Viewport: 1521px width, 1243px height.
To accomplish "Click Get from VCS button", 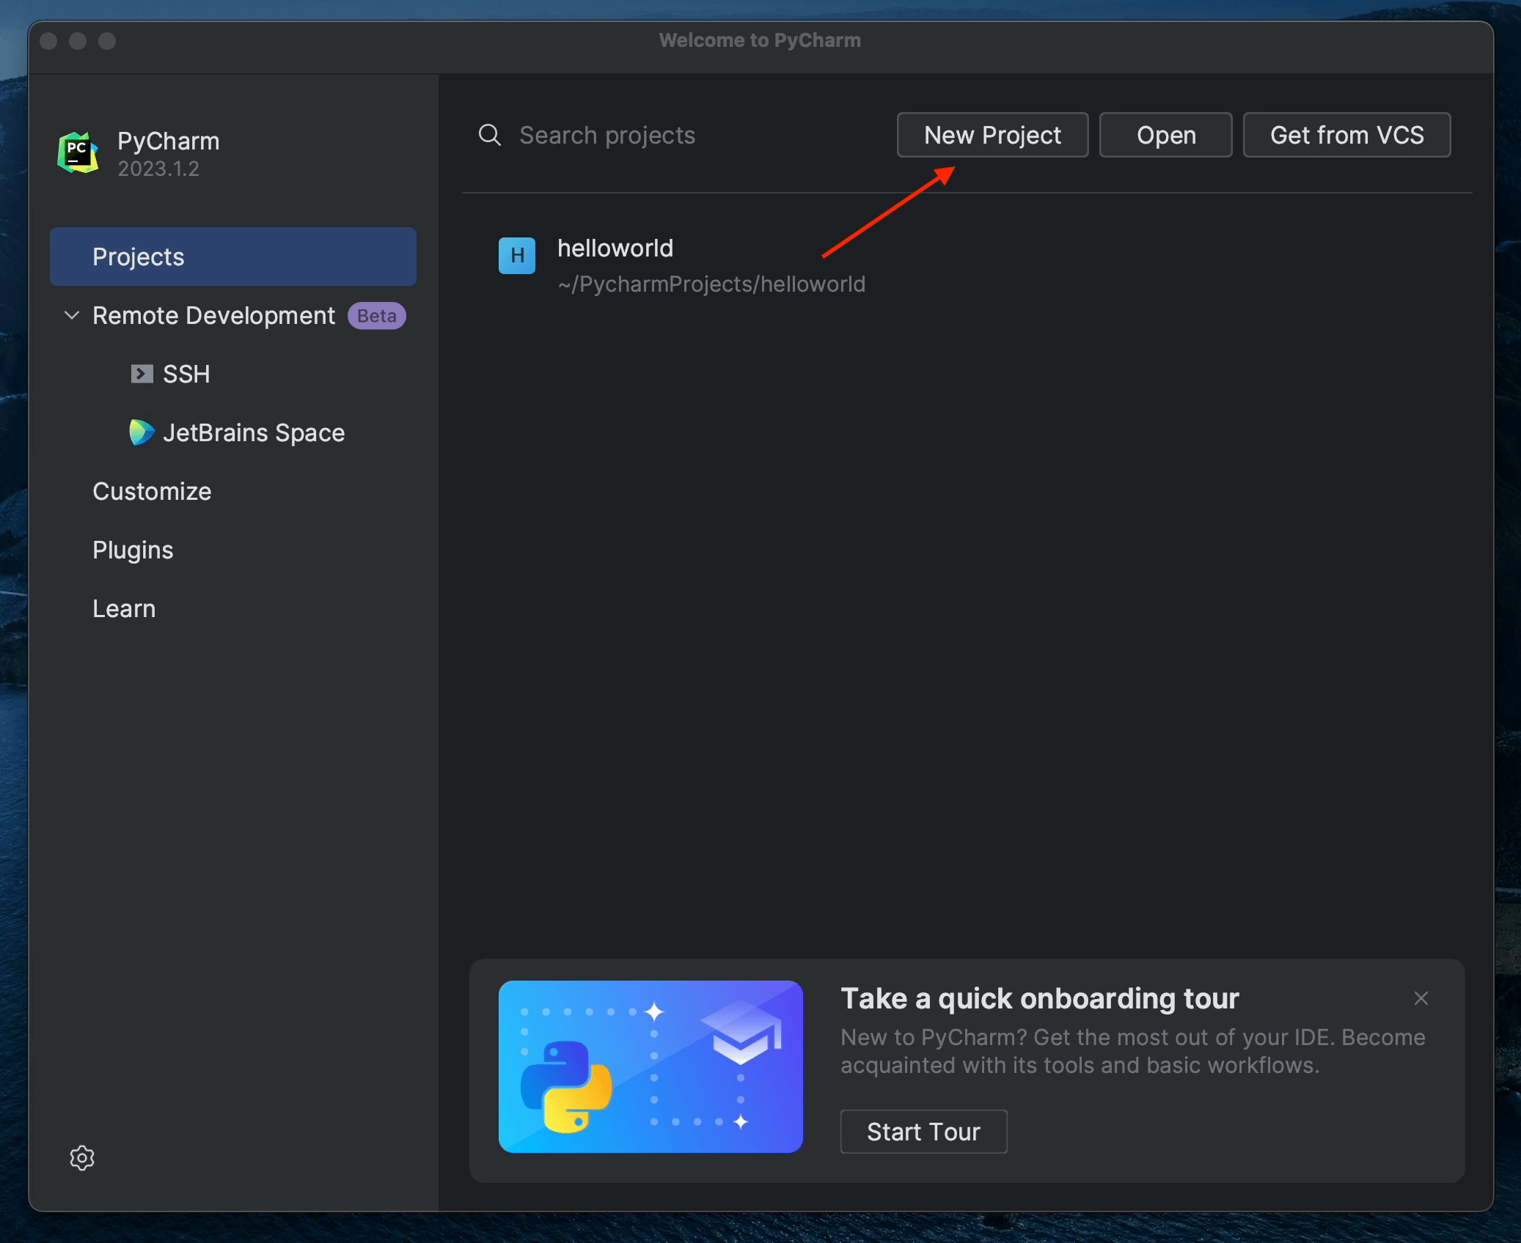I will coord(1346,135).
